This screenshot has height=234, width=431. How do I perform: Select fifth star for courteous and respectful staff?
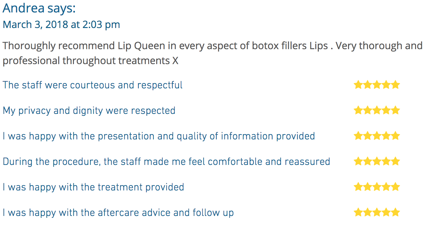(x=395, y=85)
